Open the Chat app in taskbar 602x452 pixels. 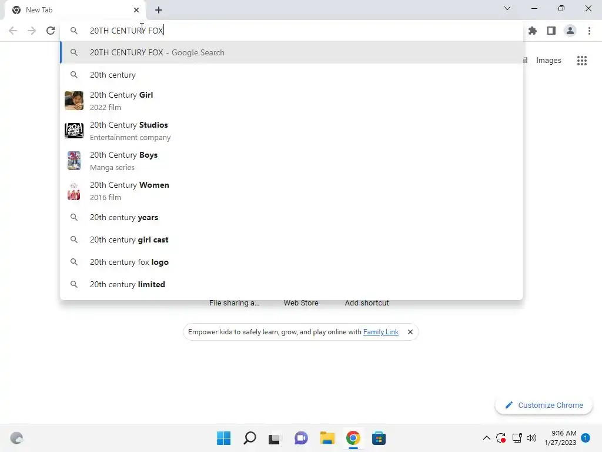(301, 438)
